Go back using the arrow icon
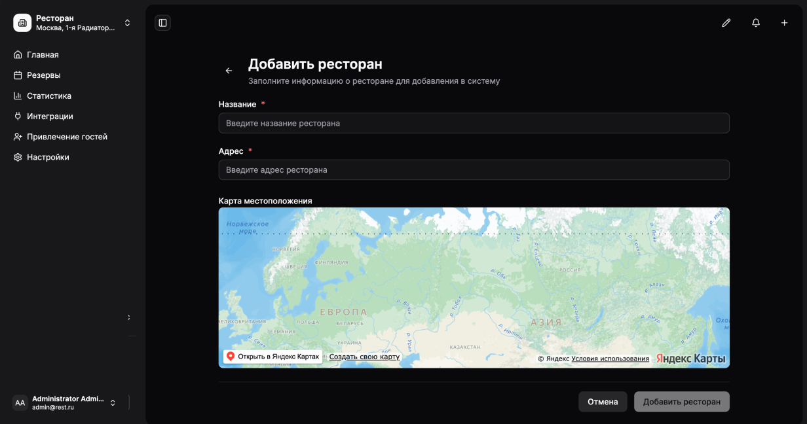807x424 pixels. 229,71
